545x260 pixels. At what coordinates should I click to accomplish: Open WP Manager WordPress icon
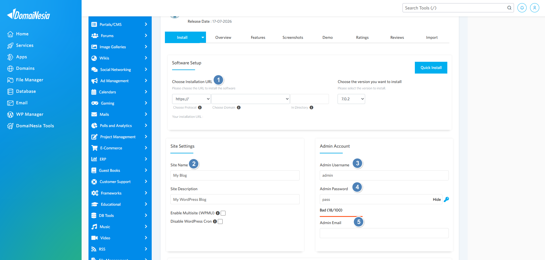pyautogui.click(x=10, y=114)
